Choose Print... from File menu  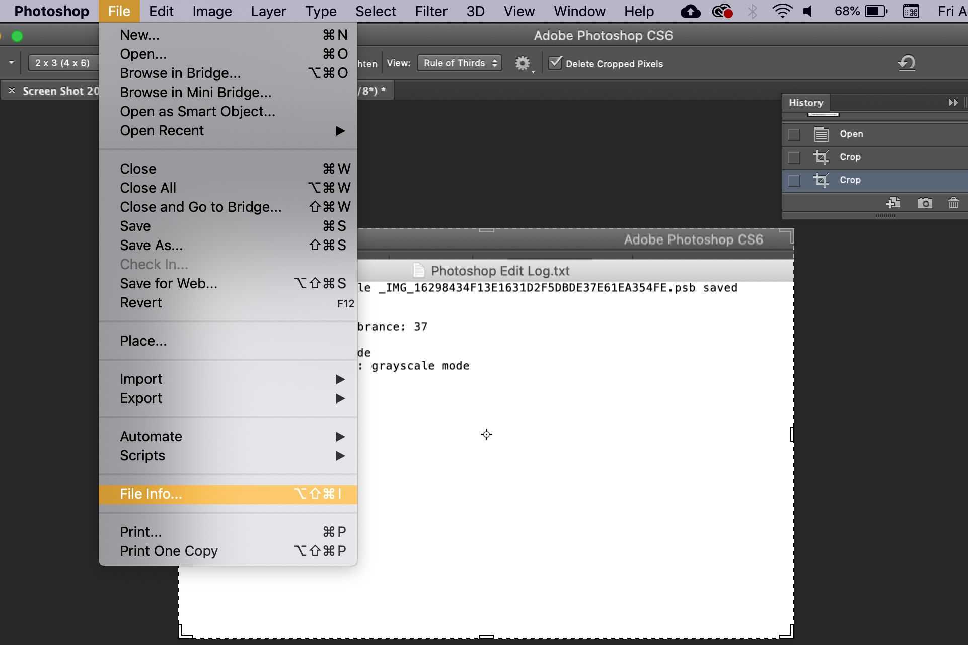coord(228,532)
